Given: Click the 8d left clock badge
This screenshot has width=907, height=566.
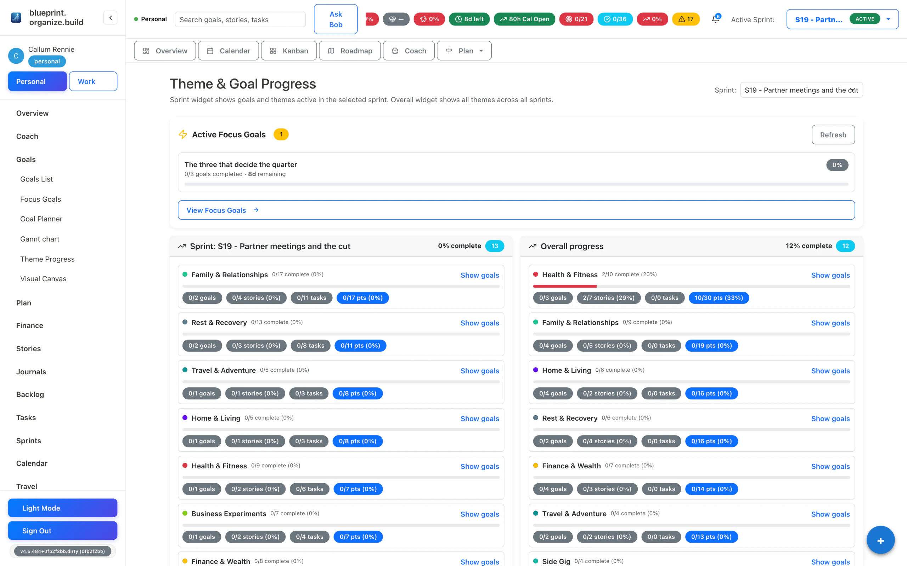Looking at the screenshot, I should pos(469,19).
